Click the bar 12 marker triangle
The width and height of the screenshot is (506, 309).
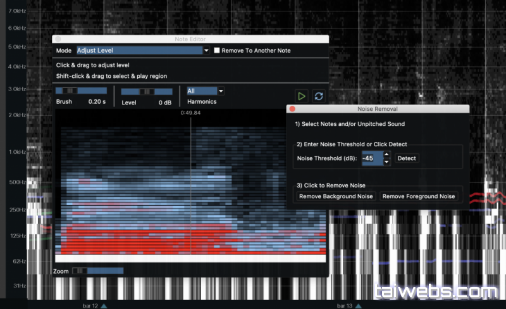[104, 305]
